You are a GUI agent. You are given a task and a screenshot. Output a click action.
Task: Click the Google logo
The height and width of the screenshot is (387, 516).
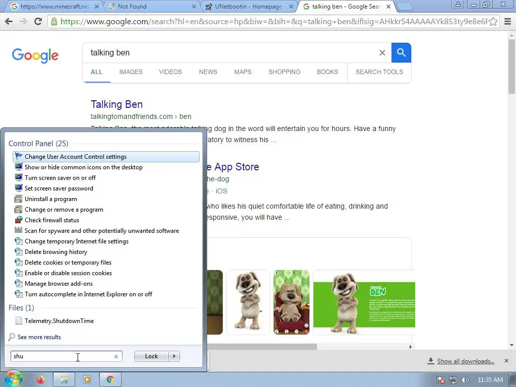35,55
